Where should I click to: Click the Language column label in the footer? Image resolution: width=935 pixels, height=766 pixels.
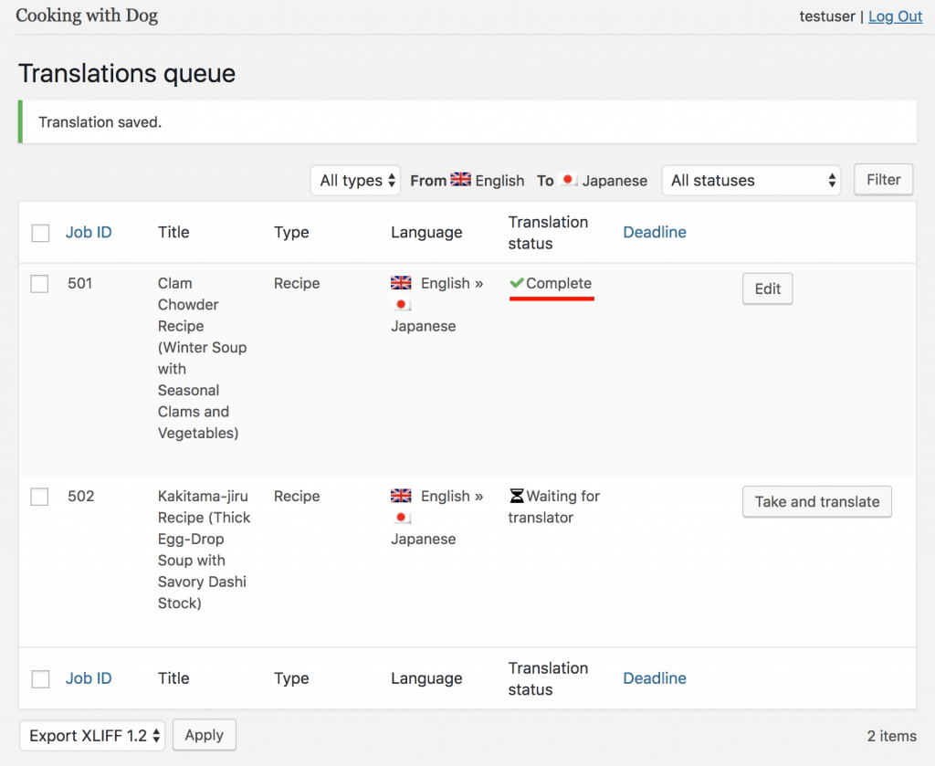click(427, 677)
